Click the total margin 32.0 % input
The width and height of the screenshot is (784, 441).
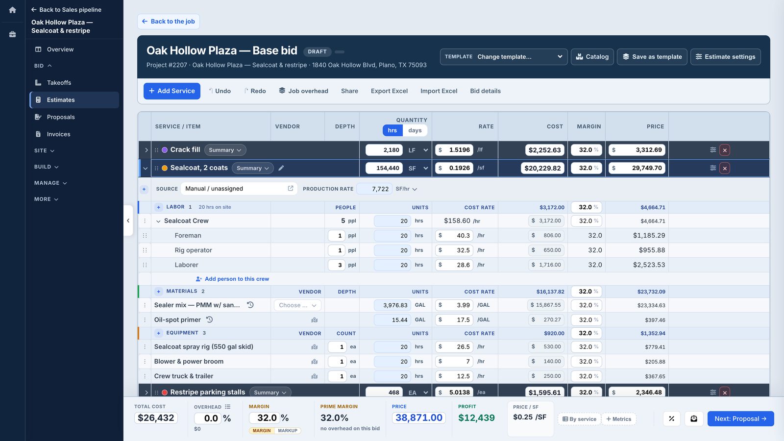coord(264,418)
